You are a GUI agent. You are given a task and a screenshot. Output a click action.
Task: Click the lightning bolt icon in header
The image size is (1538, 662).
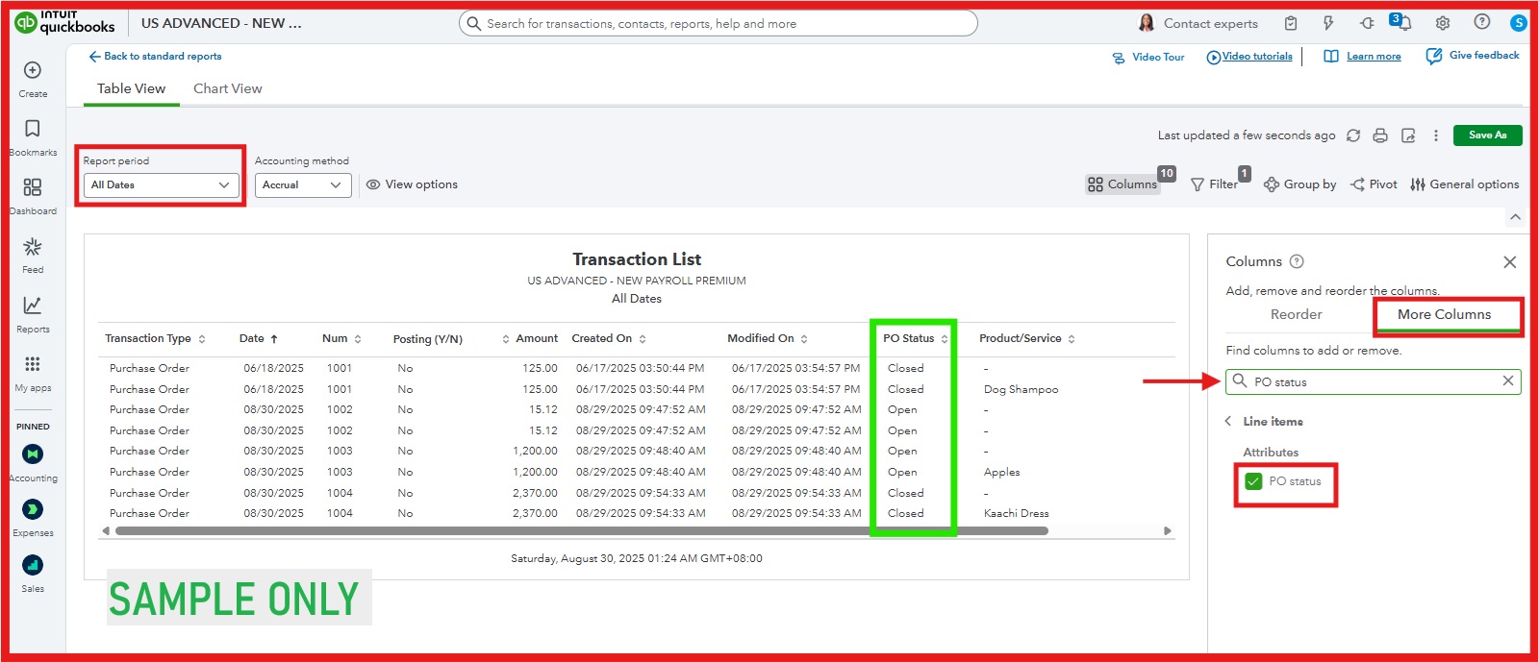point(1328,23)
